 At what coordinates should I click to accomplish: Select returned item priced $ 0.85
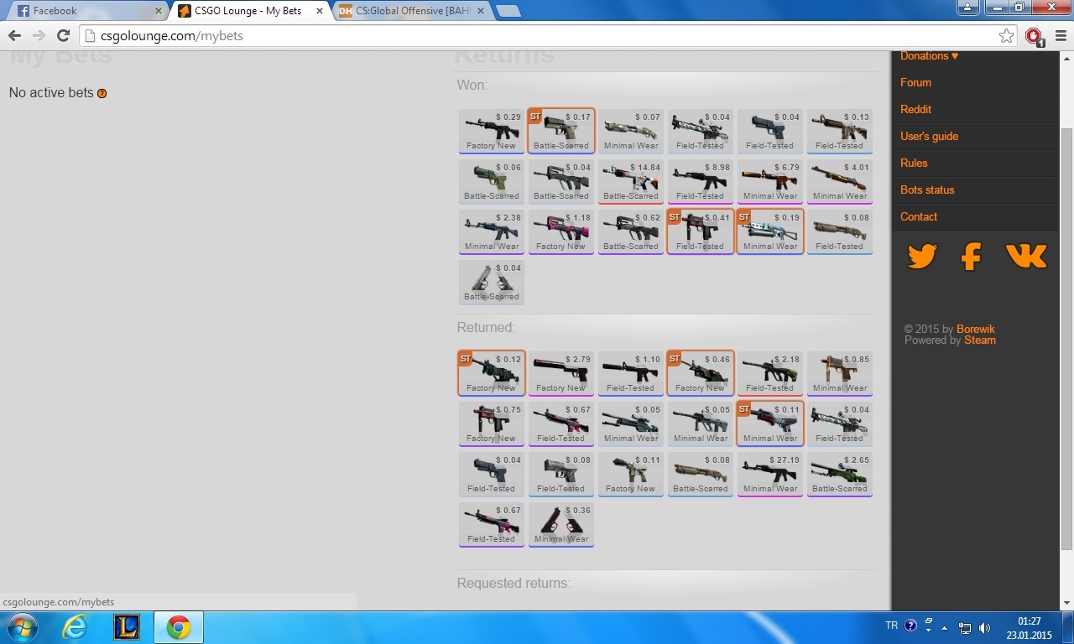(x=840, y=373)
